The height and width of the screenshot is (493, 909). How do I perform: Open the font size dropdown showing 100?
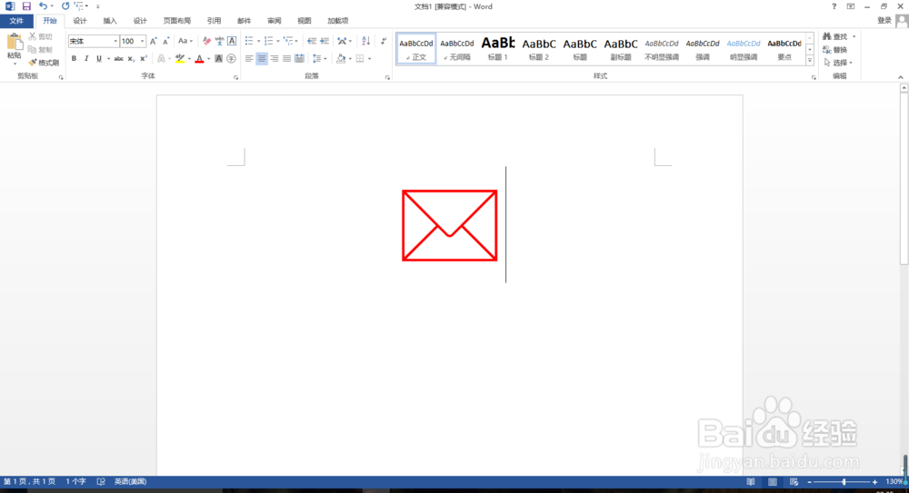[x=142, y=41]
